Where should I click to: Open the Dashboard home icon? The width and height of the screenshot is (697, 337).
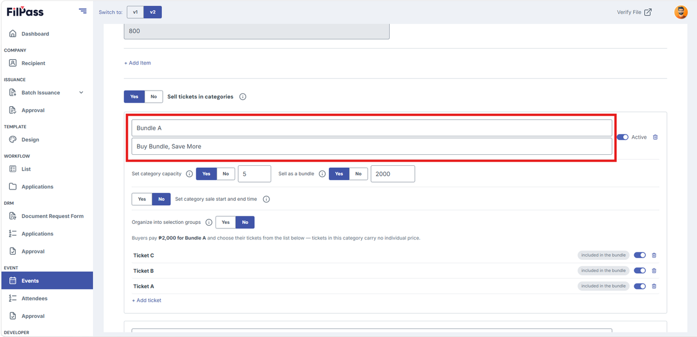[13, 34]
